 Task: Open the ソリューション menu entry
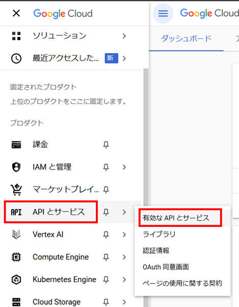(x=60, y=36)
